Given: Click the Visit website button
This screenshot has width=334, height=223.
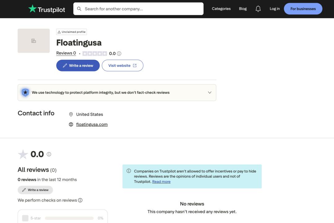Looking at the screenshot, I should point(122,65).
